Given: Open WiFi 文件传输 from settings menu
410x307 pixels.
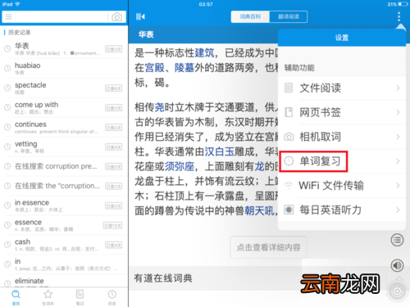Looking at the screenshot, I should tap(342, 186).
